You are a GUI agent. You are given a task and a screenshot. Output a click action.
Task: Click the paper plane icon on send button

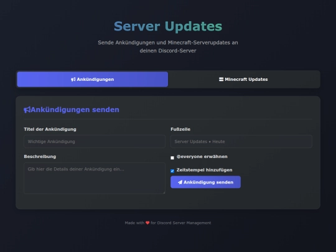pos(180,182)
